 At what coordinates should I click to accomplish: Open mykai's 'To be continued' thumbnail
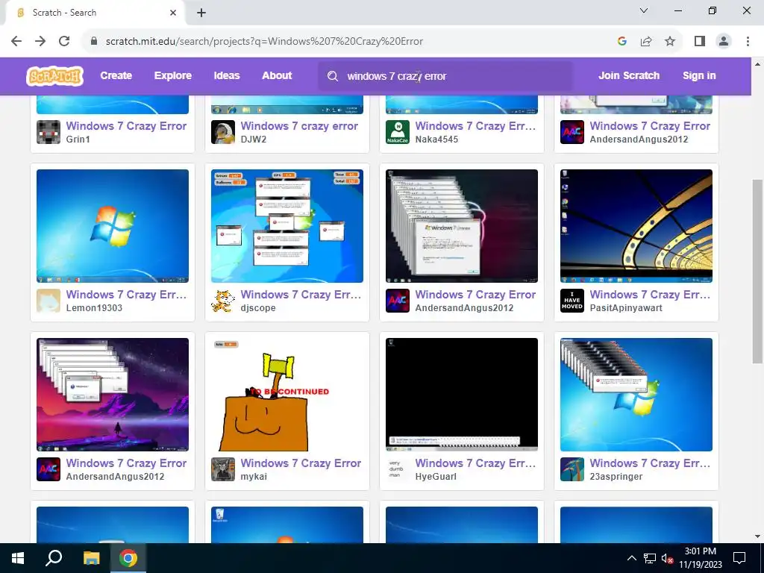point(287,395)
